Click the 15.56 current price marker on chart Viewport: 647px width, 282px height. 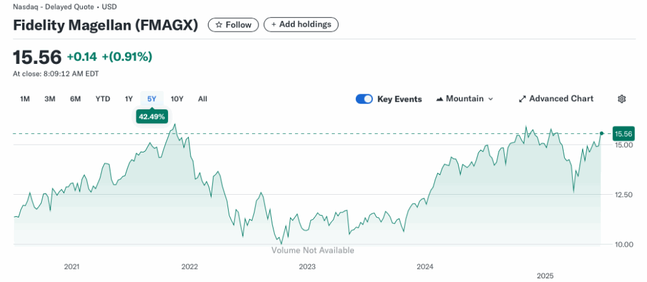pyautogui.click(x=623, y=133)
